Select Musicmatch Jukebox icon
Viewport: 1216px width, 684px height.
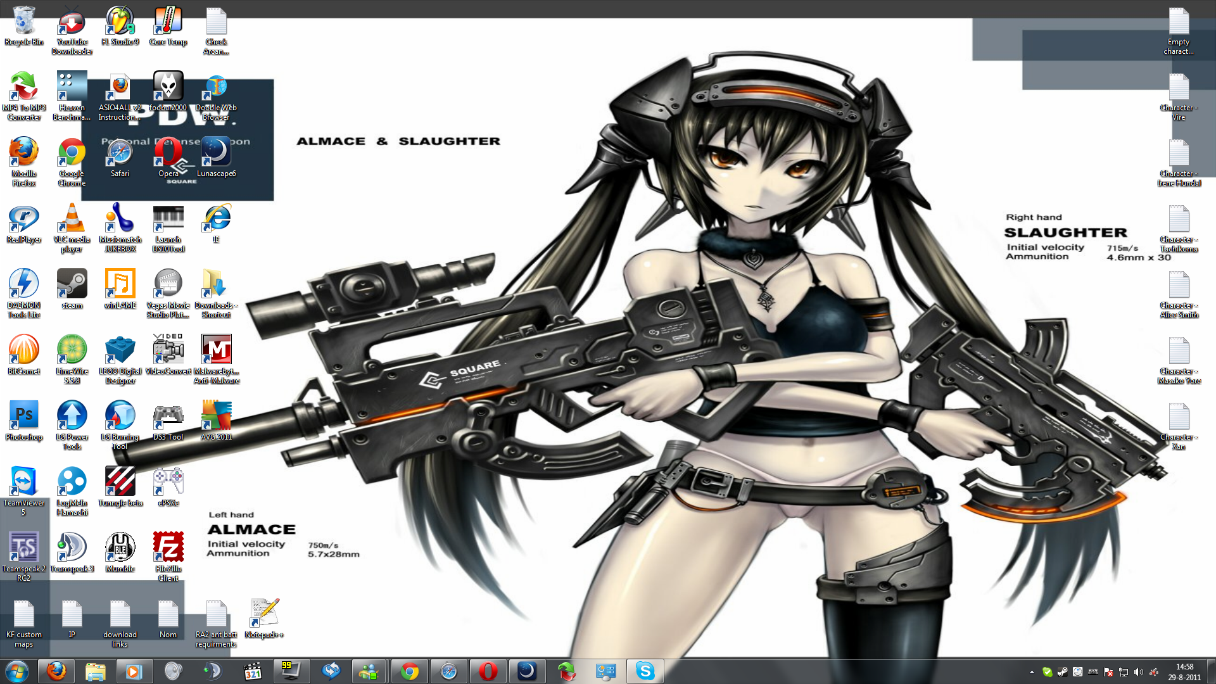120,228
